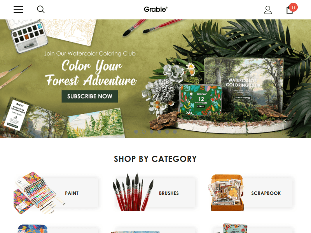Select the fourth carousel slide dot

coord(159,132)
